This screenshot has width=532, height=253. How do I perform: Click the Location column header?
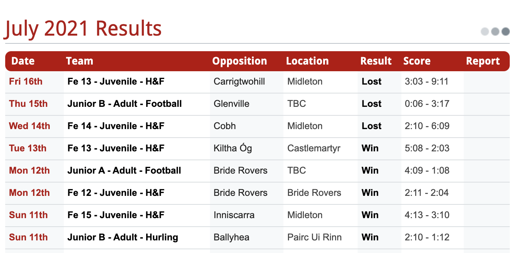[x=307, y=61]
